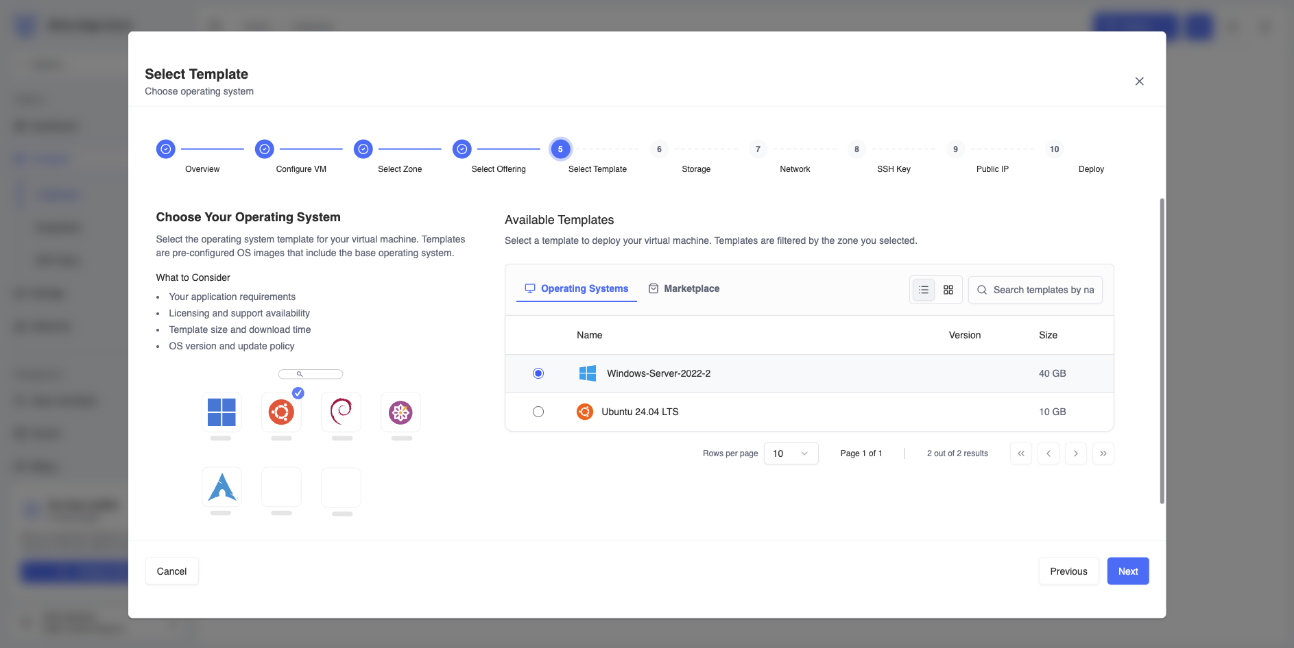Viewport: 1294px width, 648px height.
Task: Click the completed Select Zone step circle
Action: tap(363, 149)
